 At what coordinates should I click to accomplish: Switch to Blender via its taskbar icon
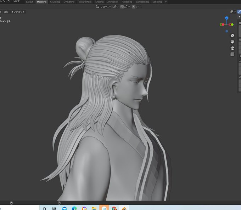pos(124,209)
